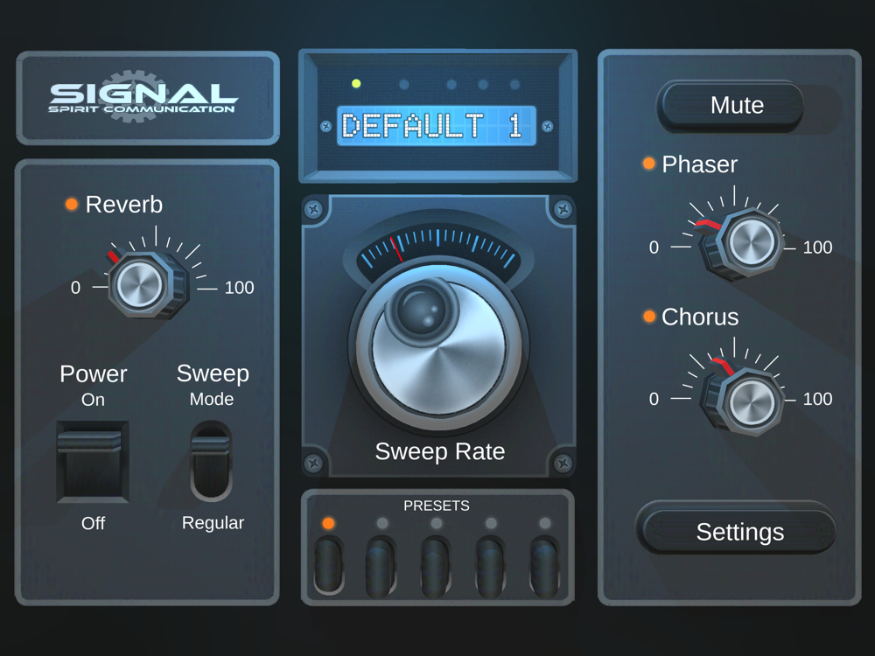Click the Phaser knob
Screen dimensions: 875x656
[x=743, y=243]
